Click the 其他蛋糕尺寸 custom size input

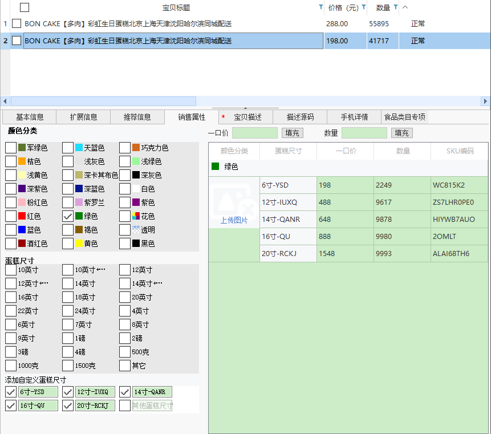(152, 405)
